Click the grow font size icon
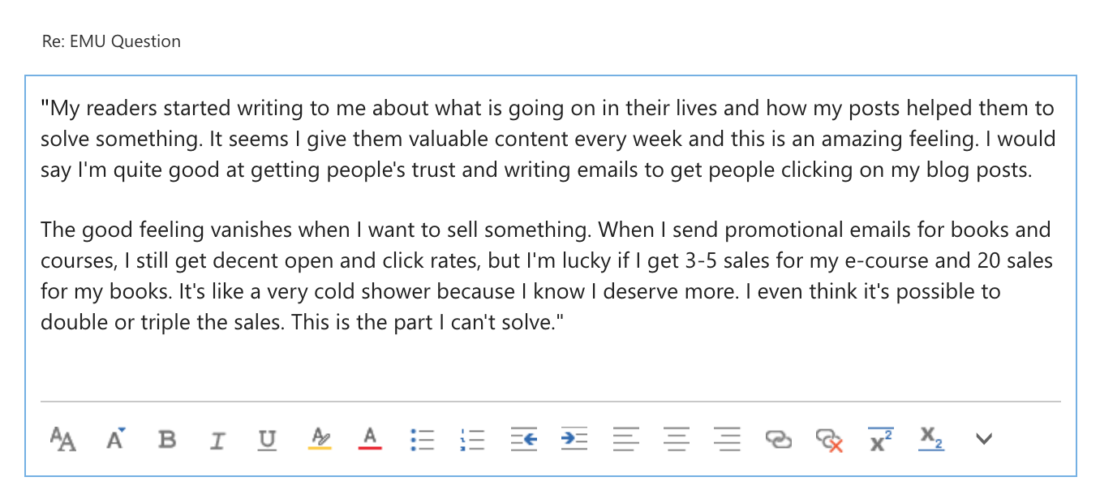 [x=116, y=439]
